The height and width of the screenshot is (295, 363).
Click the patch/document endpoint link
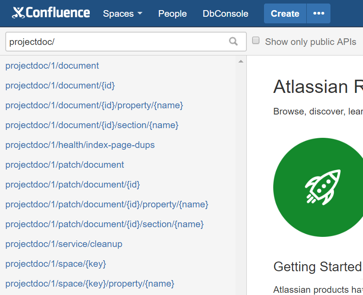(x=65, y=164)
